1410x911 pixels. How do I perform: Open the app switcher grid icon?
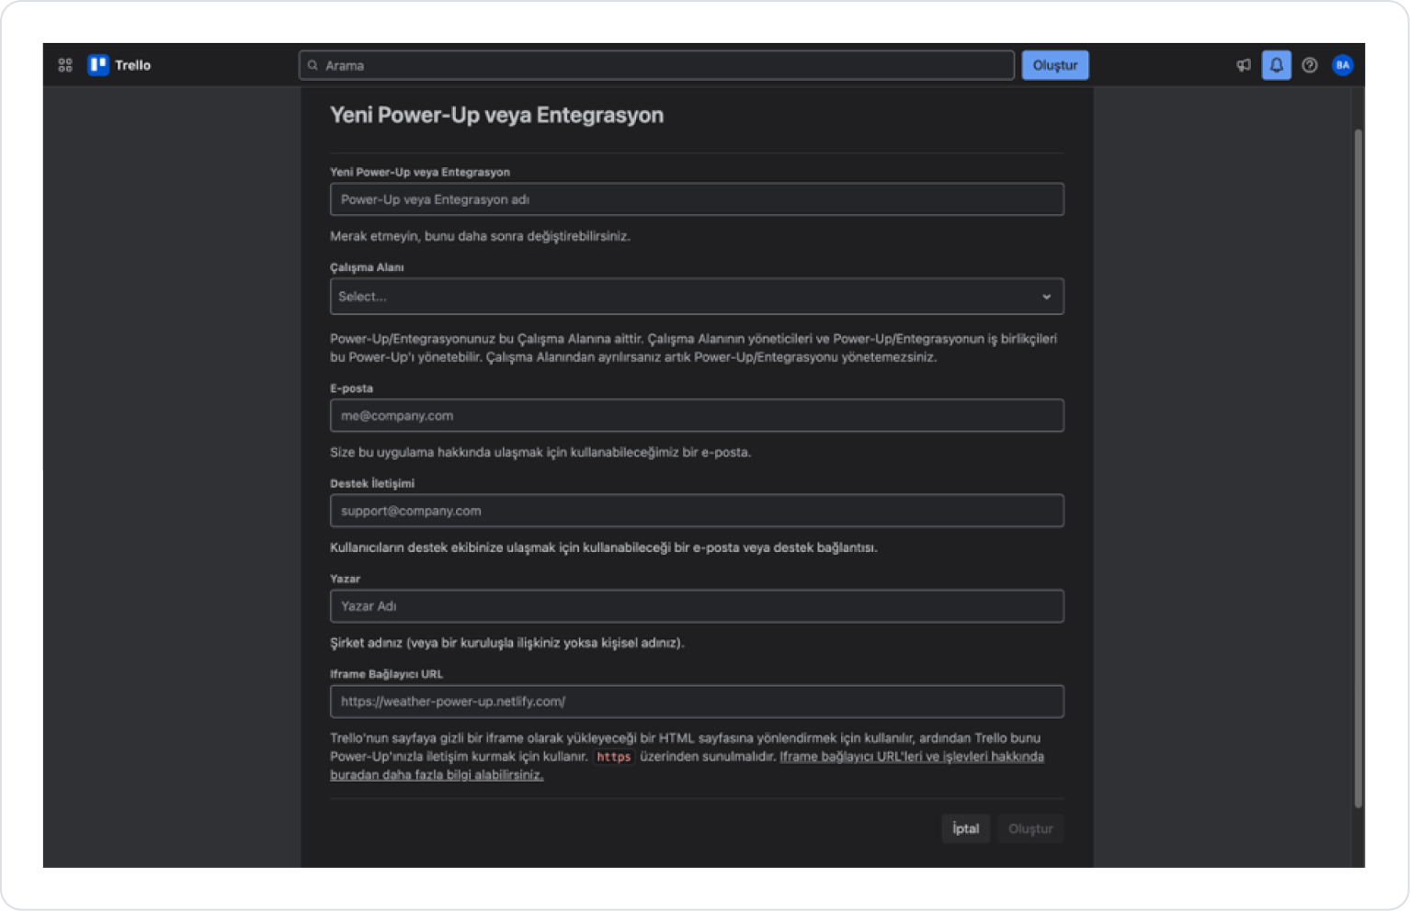click(x=65, y=65)
